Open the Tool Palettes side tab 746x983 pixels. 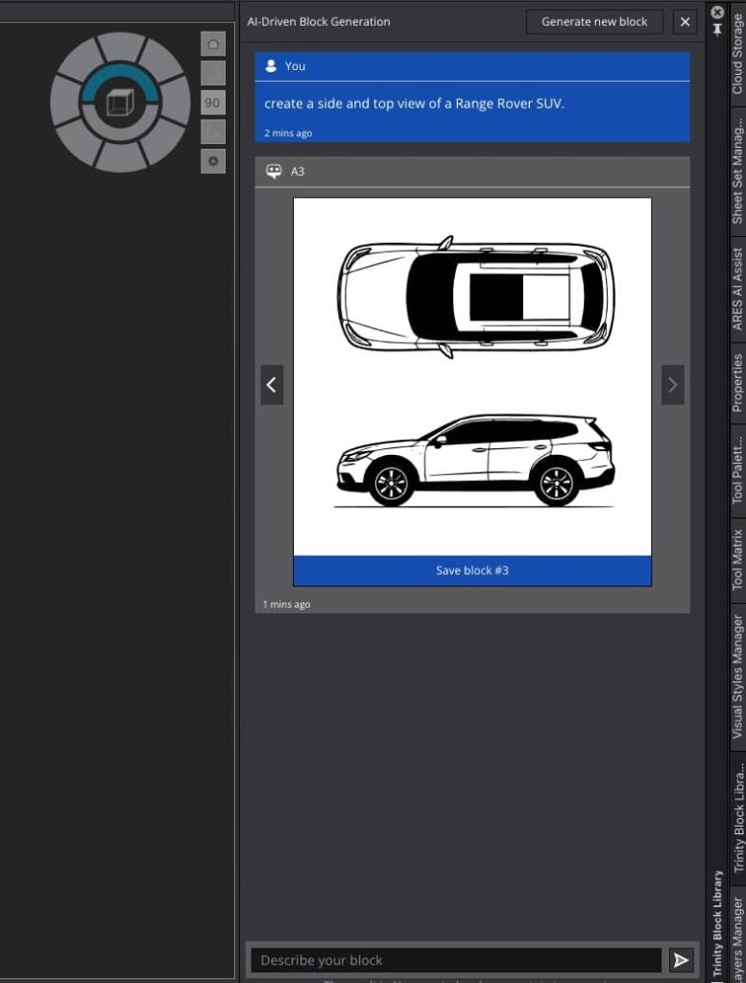738,470
